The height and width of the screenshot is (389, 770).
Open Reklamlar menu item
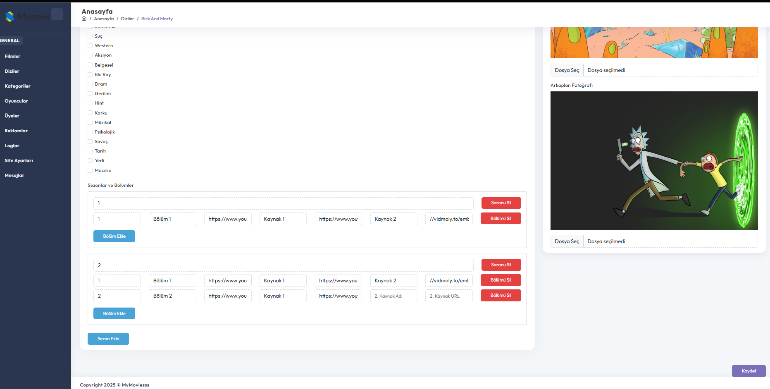[16, 131]
